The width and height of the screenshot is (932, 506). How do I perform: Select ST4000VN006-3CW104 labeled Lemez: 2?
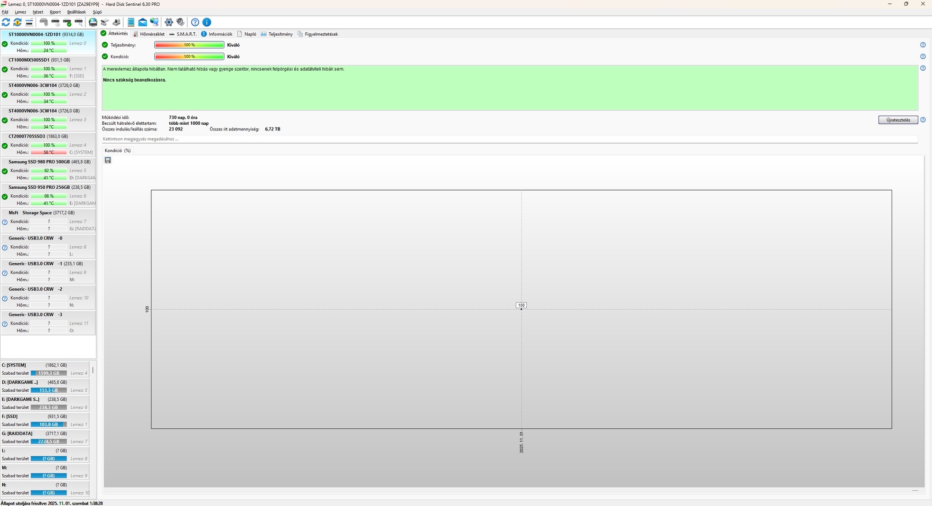click(48, 93)
